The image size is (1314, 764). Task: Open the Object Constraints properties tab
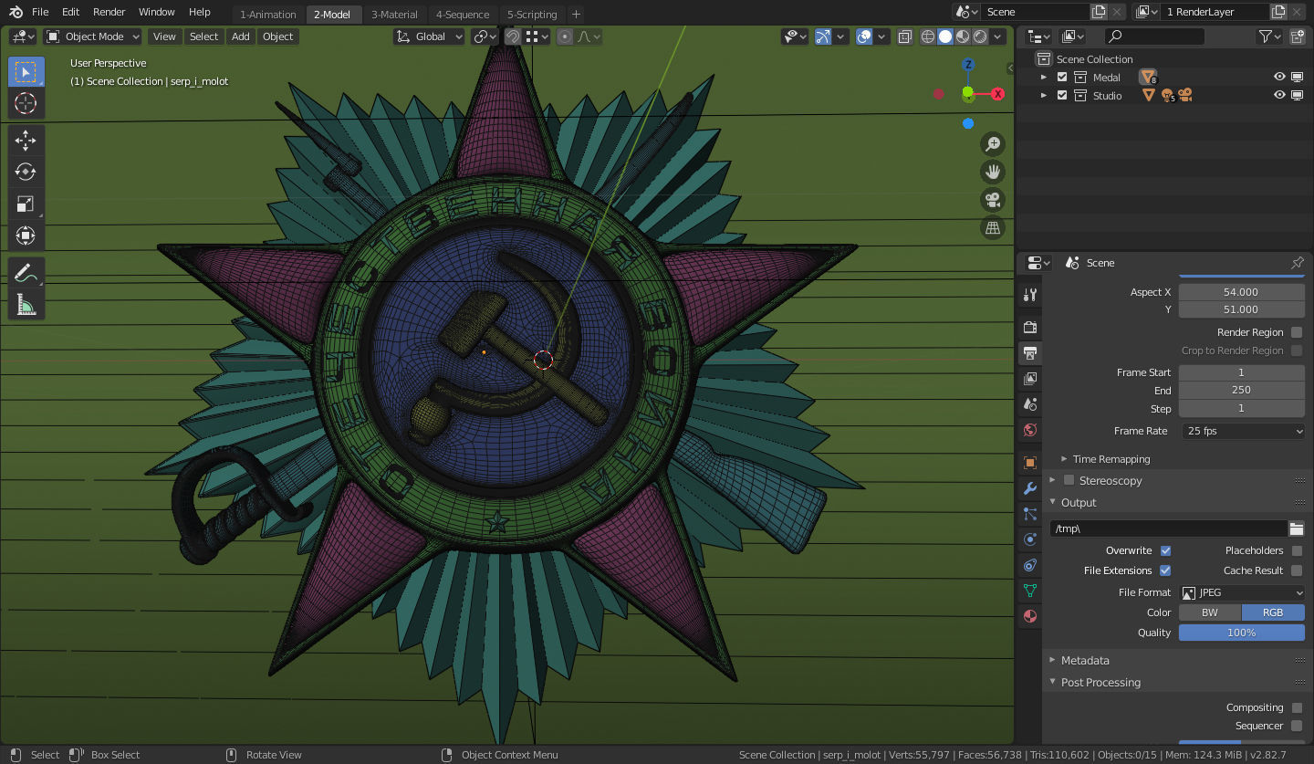tap(1030, 565)
